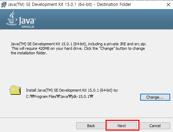Click the Java Oracle logo

(21, 19)
